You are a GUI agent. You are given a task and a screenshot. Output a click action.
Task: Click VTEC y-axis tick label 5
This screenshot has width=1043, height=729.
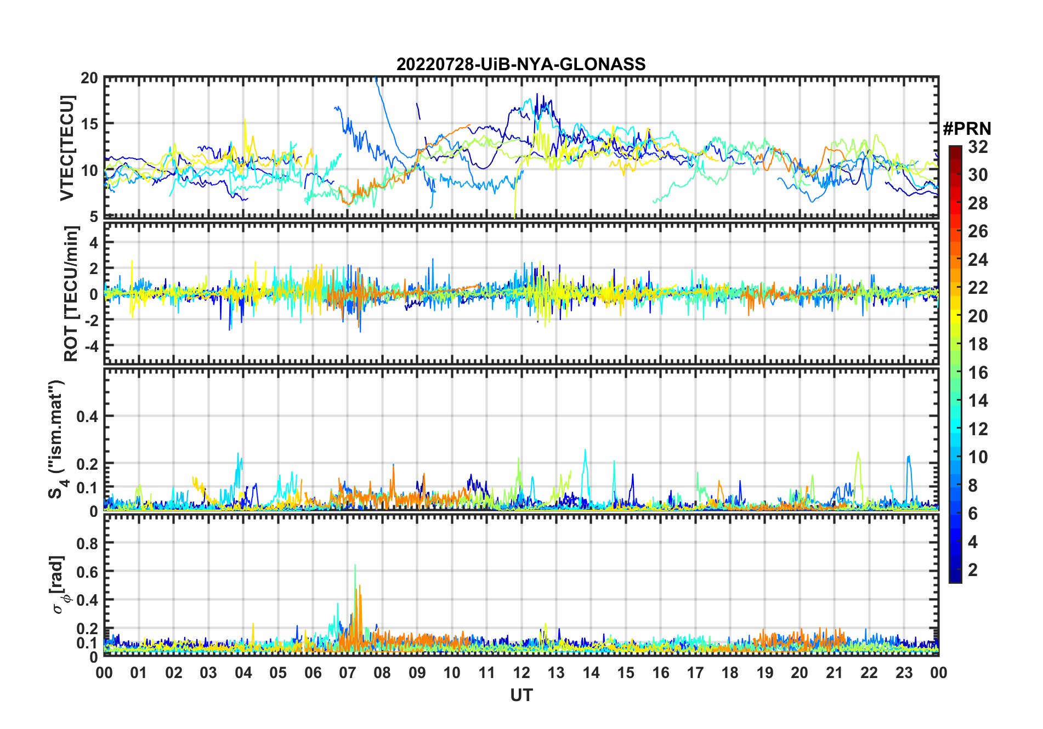point(94,217)
